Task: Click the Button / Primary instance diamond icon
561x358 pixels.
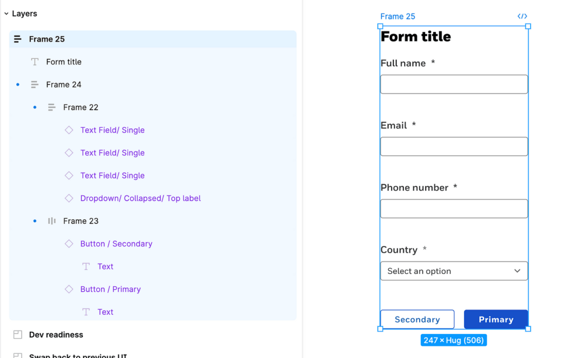Action: 68,290
